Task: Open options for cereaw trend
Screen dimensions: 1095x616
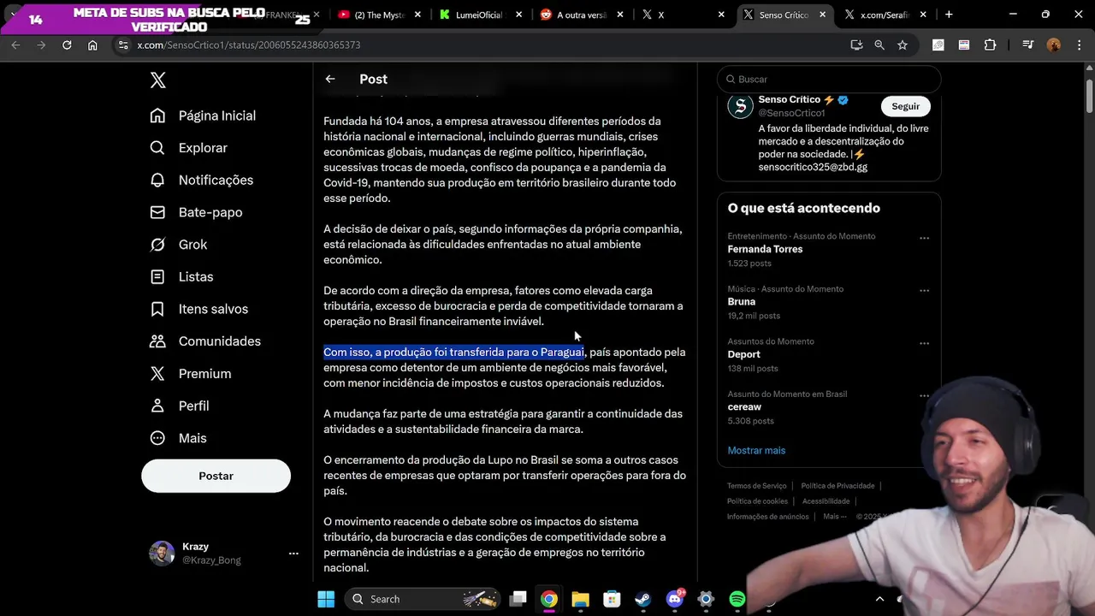Action: pos(924,396)
